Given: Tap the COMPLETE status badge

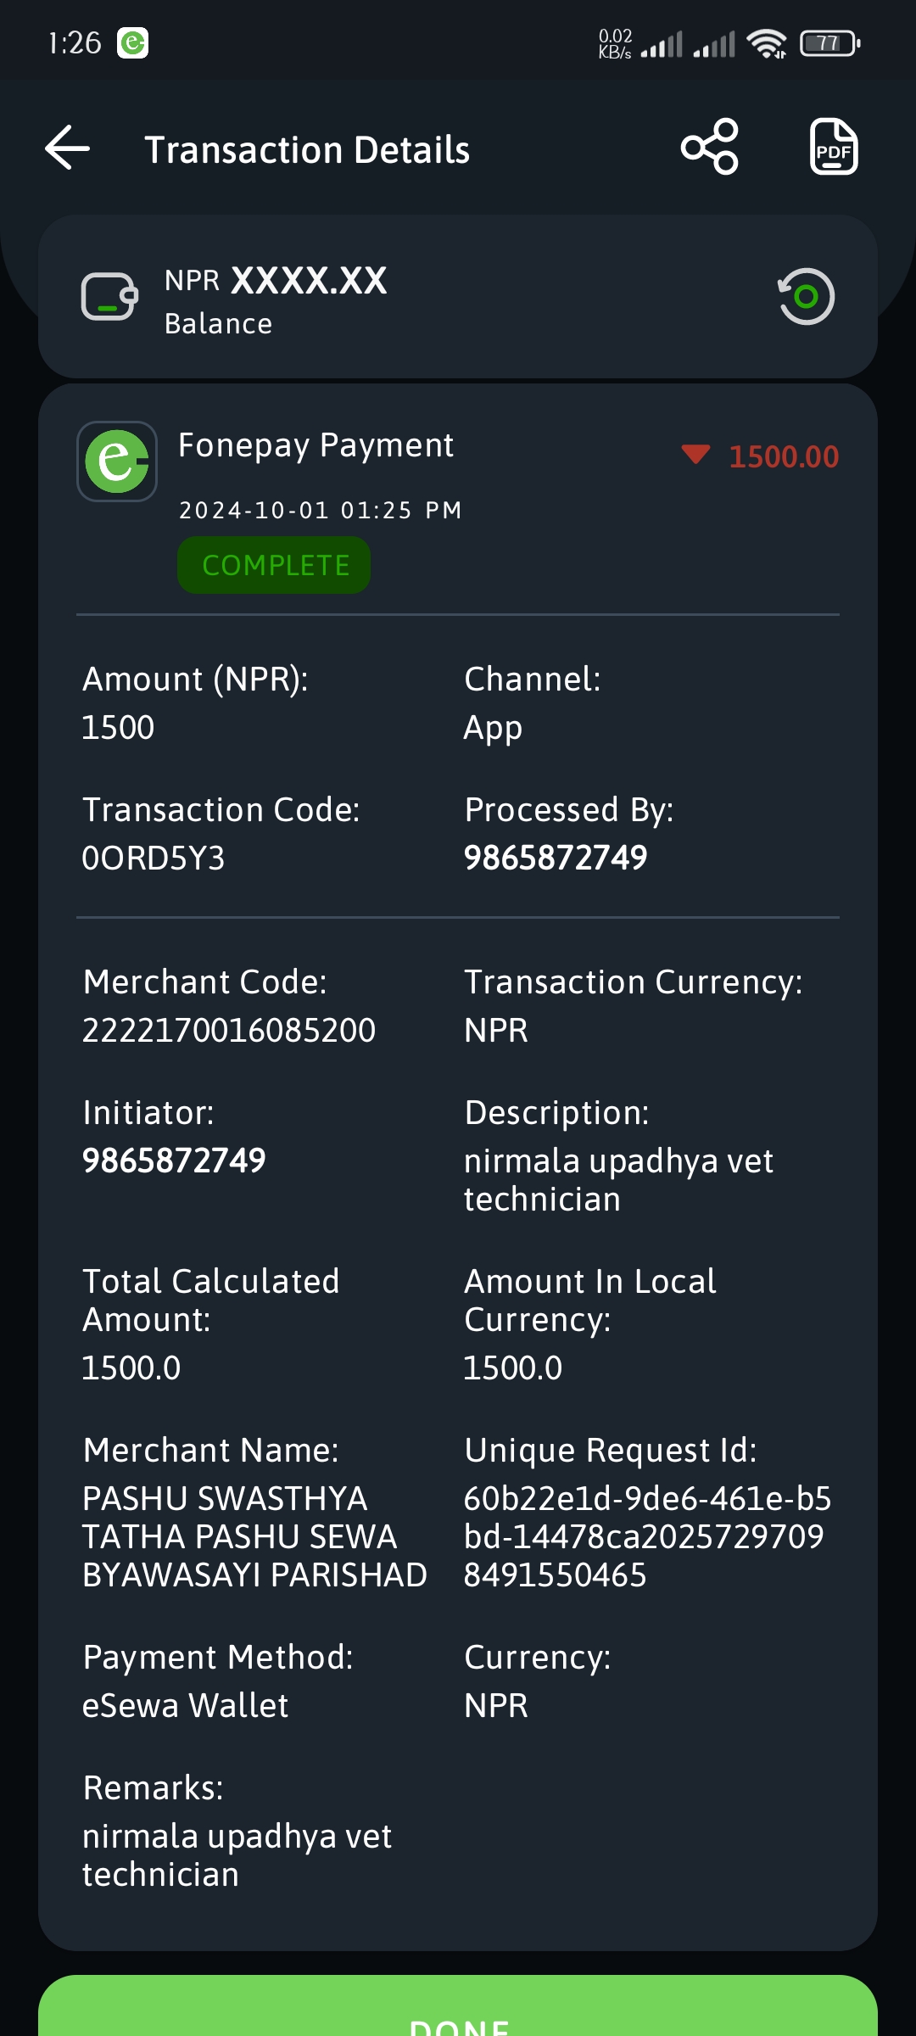Looking at the screenshot, I should (x=274, y=565).
